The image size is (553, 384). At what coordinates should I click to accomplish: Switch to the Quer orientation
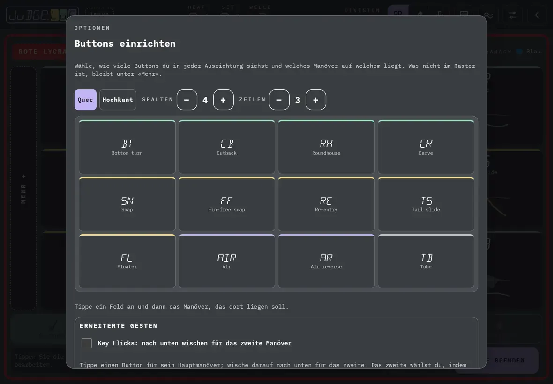pyautogui.click(x=85, y=100)
